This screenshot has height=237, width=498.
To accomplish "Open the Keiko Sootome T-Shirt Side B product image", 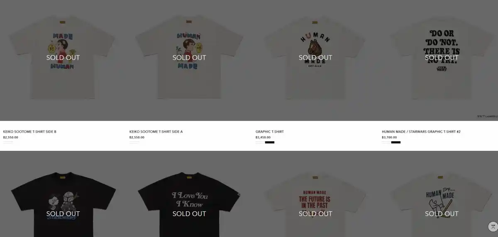I will pos(63,60).
